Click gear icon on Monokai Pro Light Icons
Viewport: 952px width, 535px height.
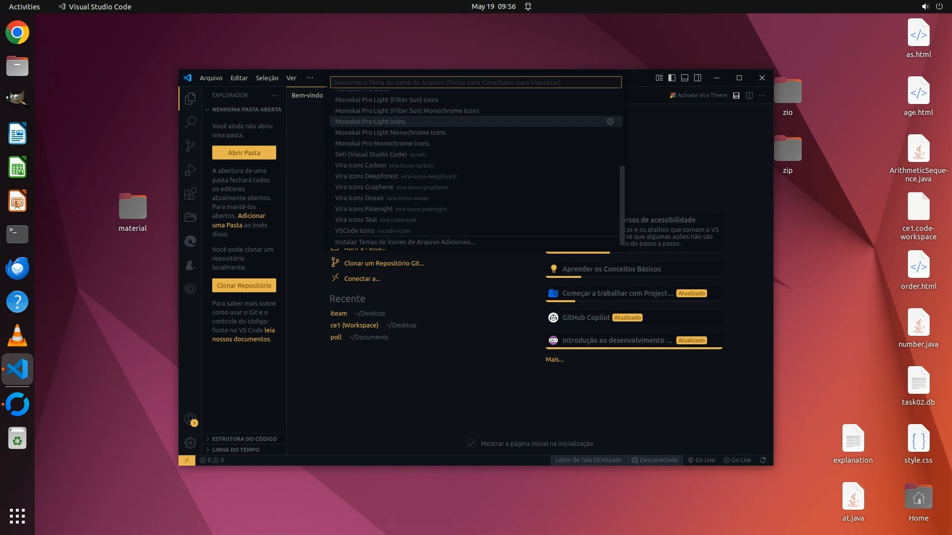pos(610,121)
